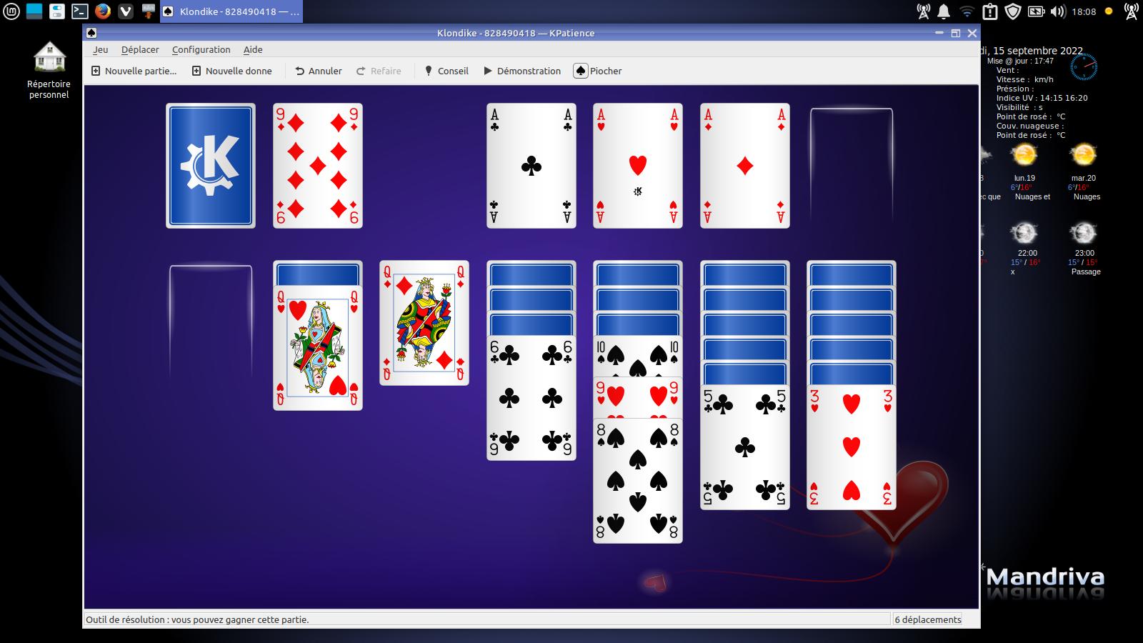1143x643 pixels.
Task: Click the Nouvelle partie toolbar button
Action: 134,71
